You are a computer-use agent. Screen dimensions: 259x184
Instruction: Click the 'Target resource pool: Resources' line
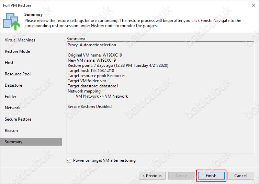(x=97, y=76)
